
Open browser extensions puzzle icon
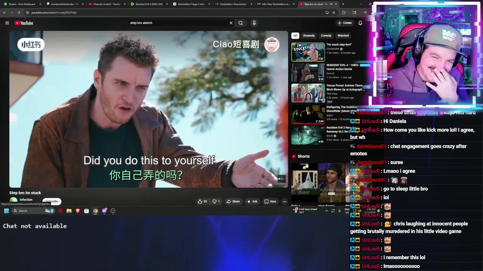pyautogui.click(x=344, y=12)
